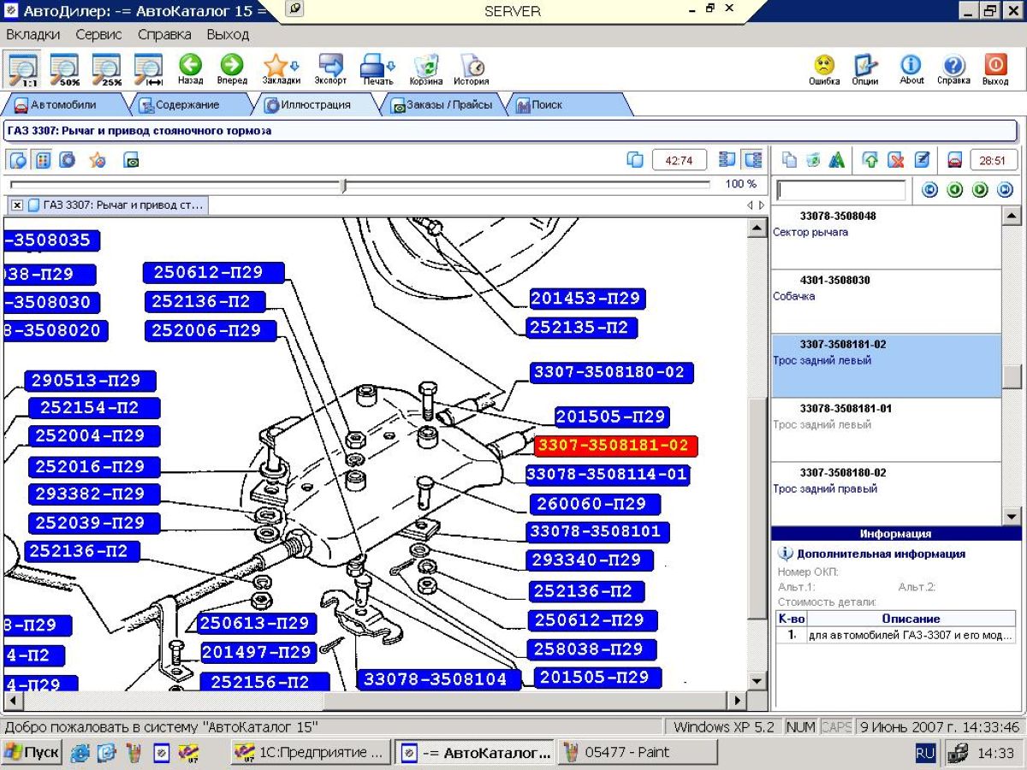1027x770 pixels.
Task: Select label 33078-3508114-01 on diagram
Action: point(607,475)
